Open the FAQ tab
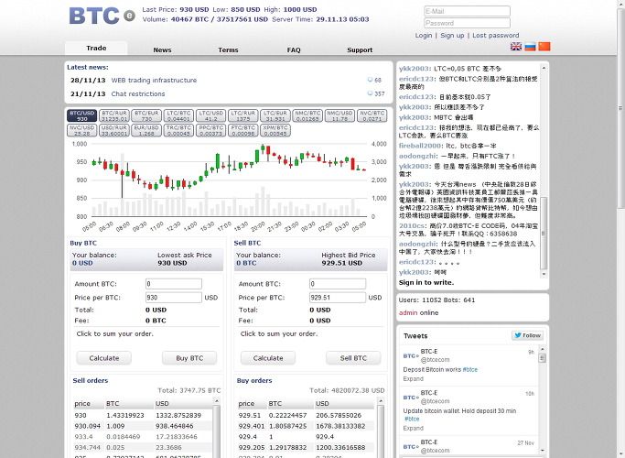625x458 pixels. click(x=294, y=49)
